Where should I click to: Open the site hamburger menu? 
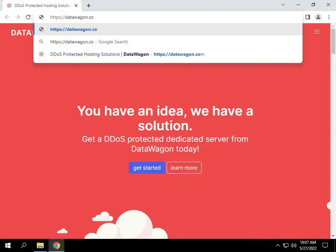pyautogui.click(x=317, y=32)
